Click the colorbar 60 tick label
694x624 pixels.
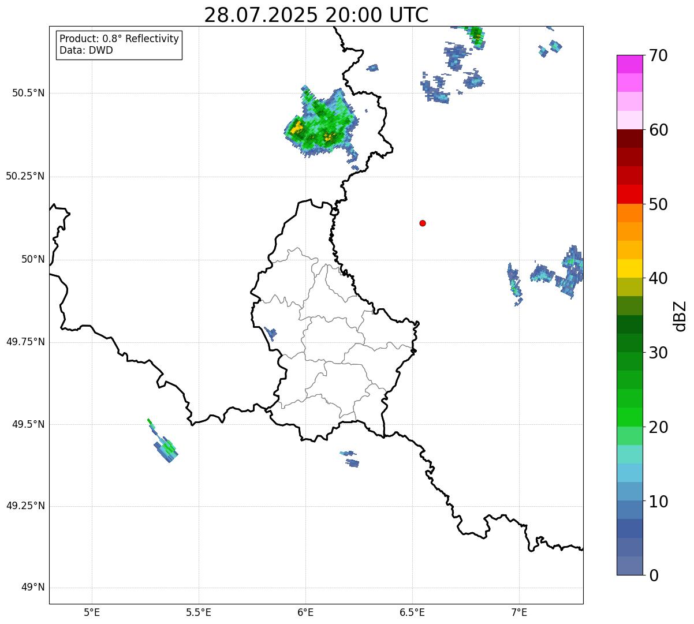tap(658, 130)
